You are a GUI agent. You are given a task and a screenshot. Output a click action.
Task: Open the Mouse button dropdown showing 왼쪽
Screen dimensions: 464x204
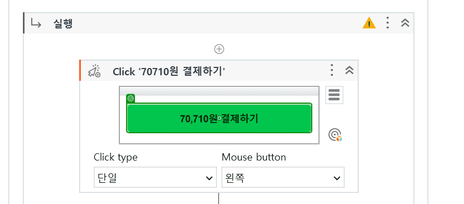pyautogui.click(x=283, y=177)
